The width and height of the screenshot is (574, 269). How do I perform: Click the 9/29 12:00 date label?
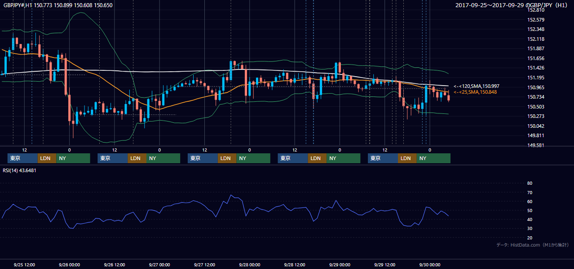pos(385,265)
